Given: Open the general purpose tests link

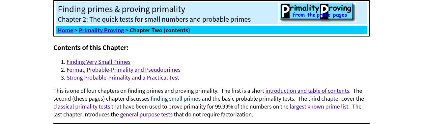Looking at the screenshot, I should click(146, 114).
